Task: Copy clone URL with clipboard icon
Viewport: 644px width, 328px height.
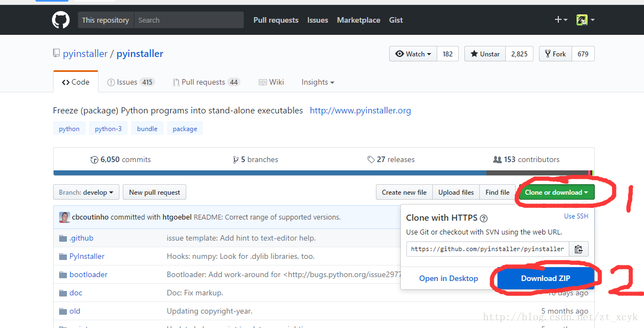Action: (x=579, y=249)
